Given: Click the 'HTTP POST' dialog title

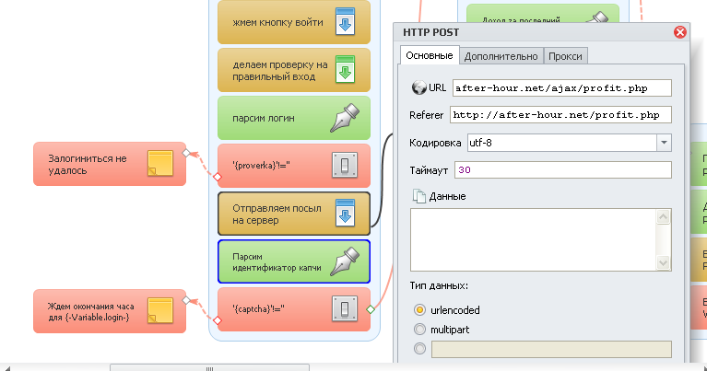Looking at the screenshot, I should (x=431, y=32).
